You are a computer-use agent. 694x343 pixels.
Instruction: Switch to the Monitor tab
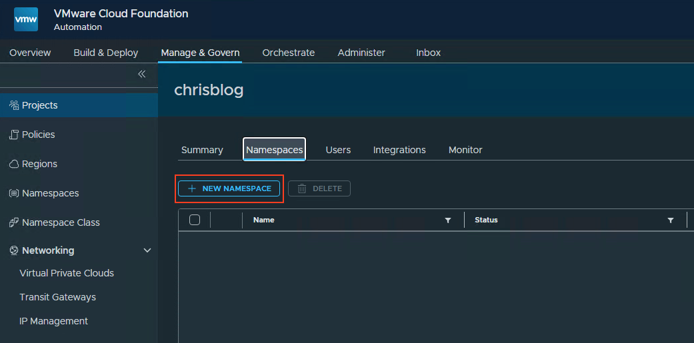click(x=465, y=150)
